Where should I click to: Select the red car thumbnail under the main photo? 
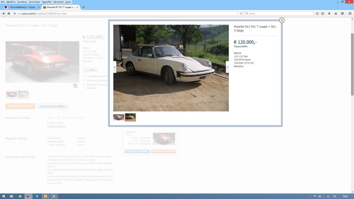[11, 94]
